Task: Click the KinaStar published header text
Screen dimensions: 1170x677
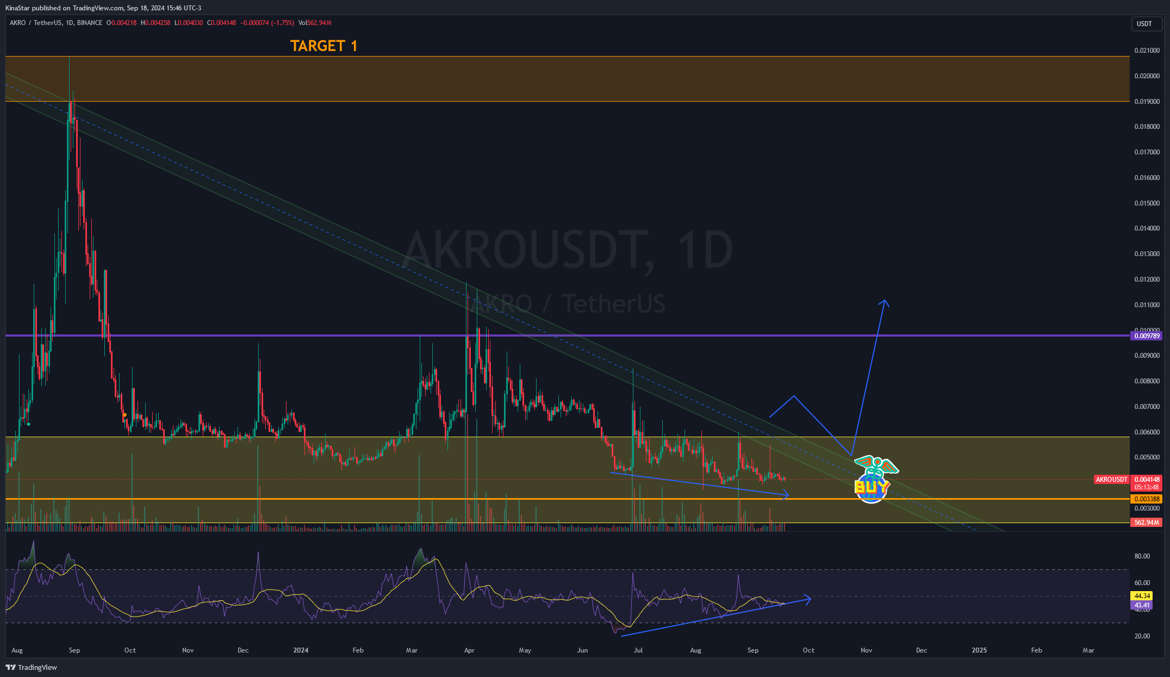Action: click(x=103, y=8)
